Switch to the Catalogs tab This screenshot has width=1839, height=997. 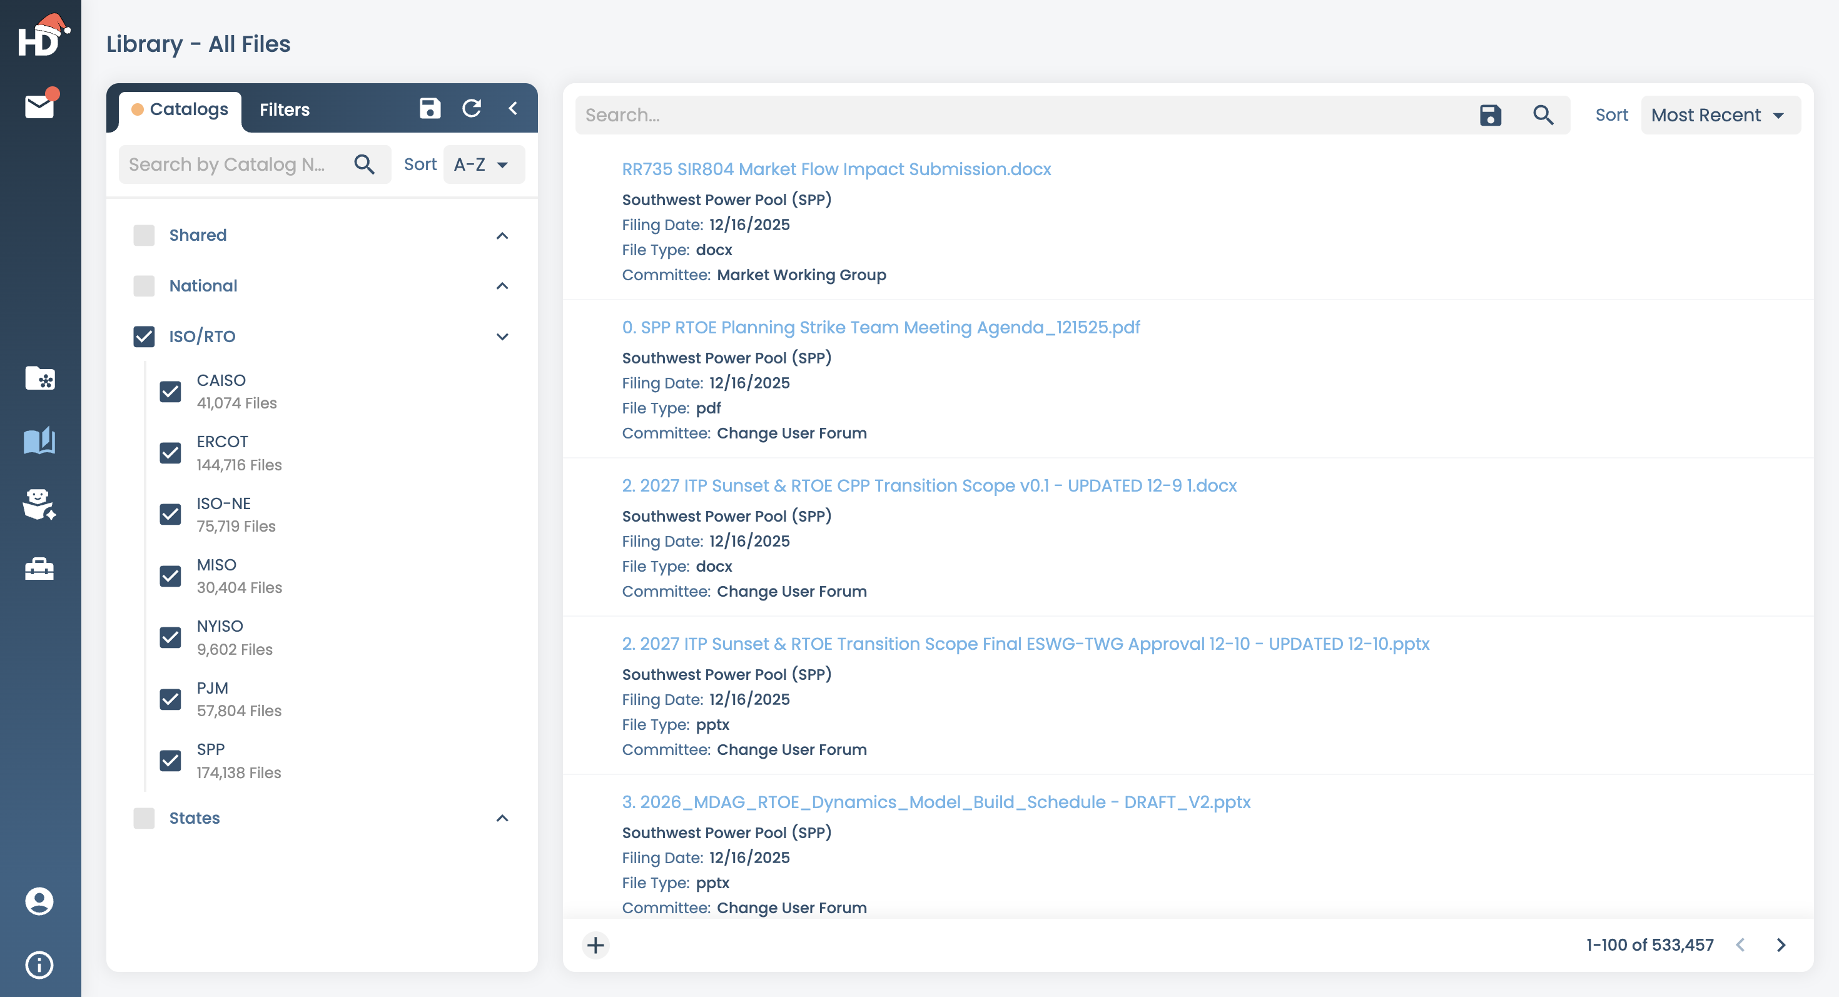click(x=179, y=109)
